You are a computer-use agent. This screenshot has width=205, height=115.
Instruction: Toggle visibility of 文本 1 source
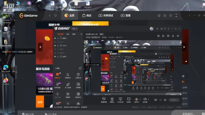click(55, 42)
